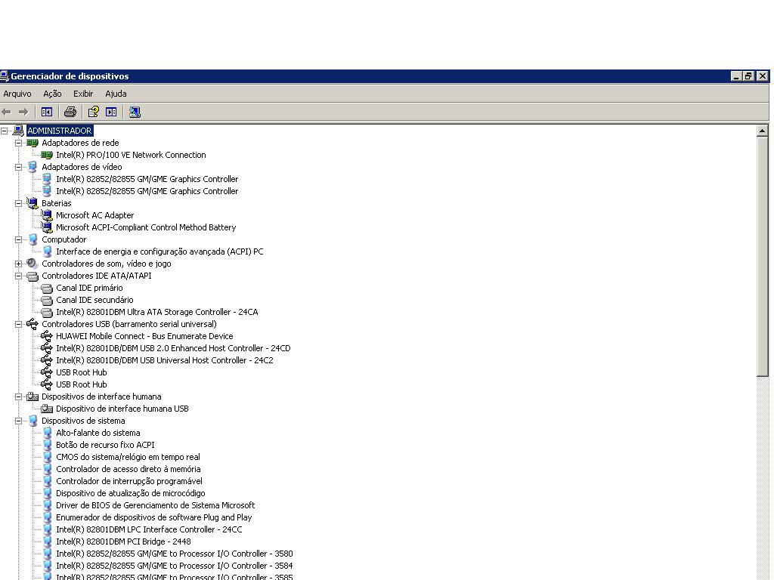Open the Exibir menu
Screen dimensions: 774x580
[83, 94]
